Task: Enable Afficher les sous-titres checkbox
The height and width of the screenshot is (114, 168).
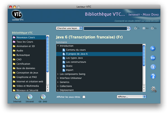Action: [x=84, y=97]
